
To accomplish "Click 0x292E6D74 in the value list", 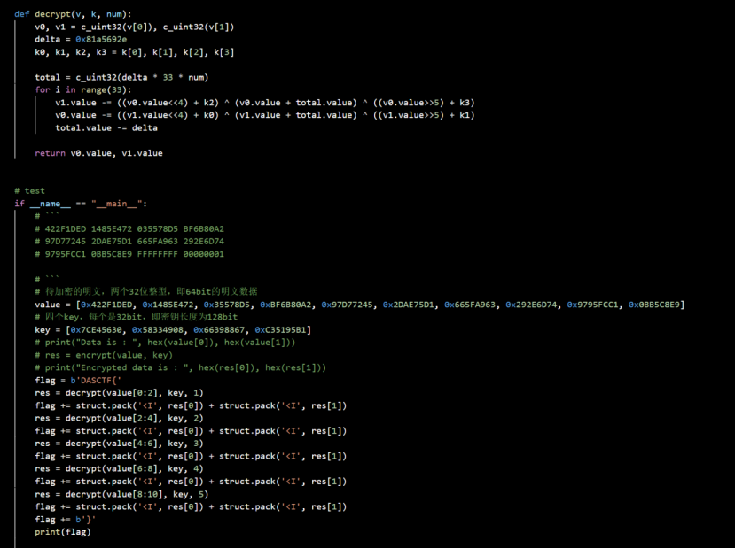I will point(531,305).
